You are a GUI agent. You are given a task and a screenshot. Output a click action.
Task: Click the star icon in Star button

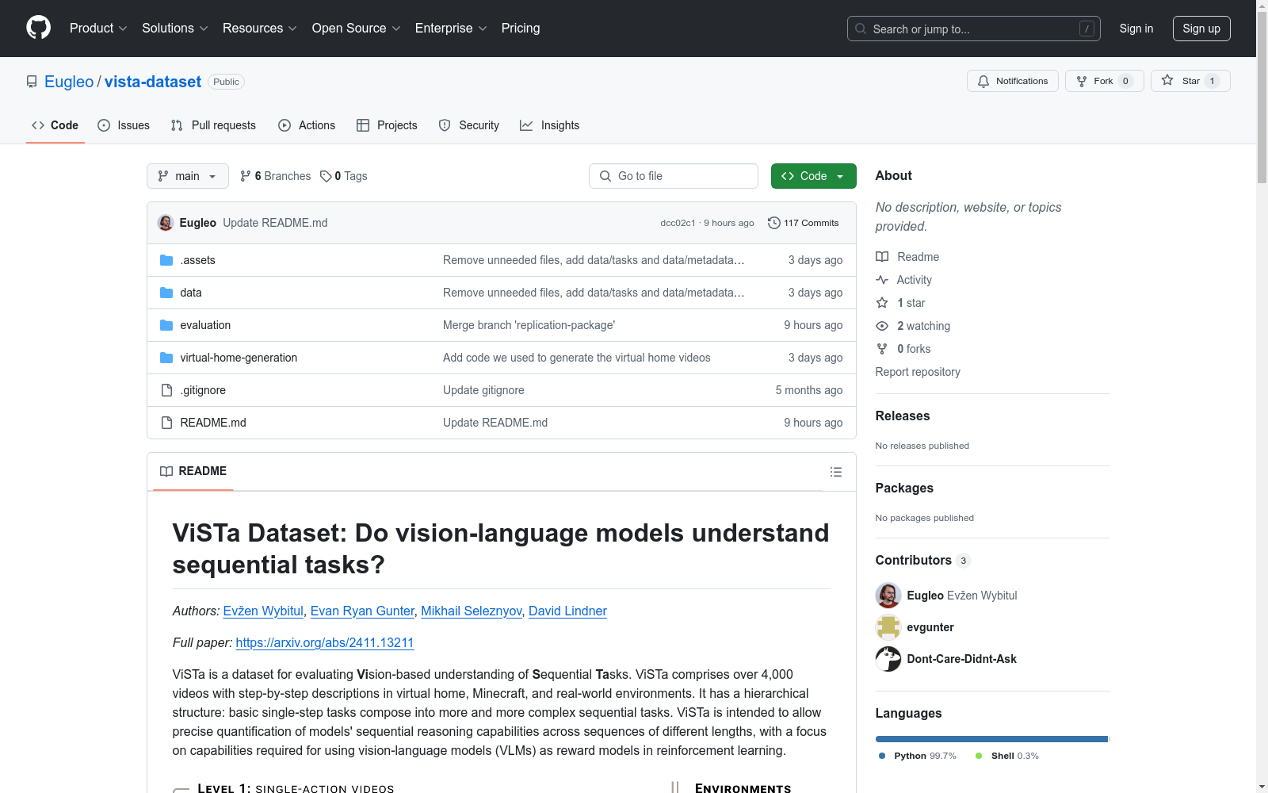pos(1167,81)
